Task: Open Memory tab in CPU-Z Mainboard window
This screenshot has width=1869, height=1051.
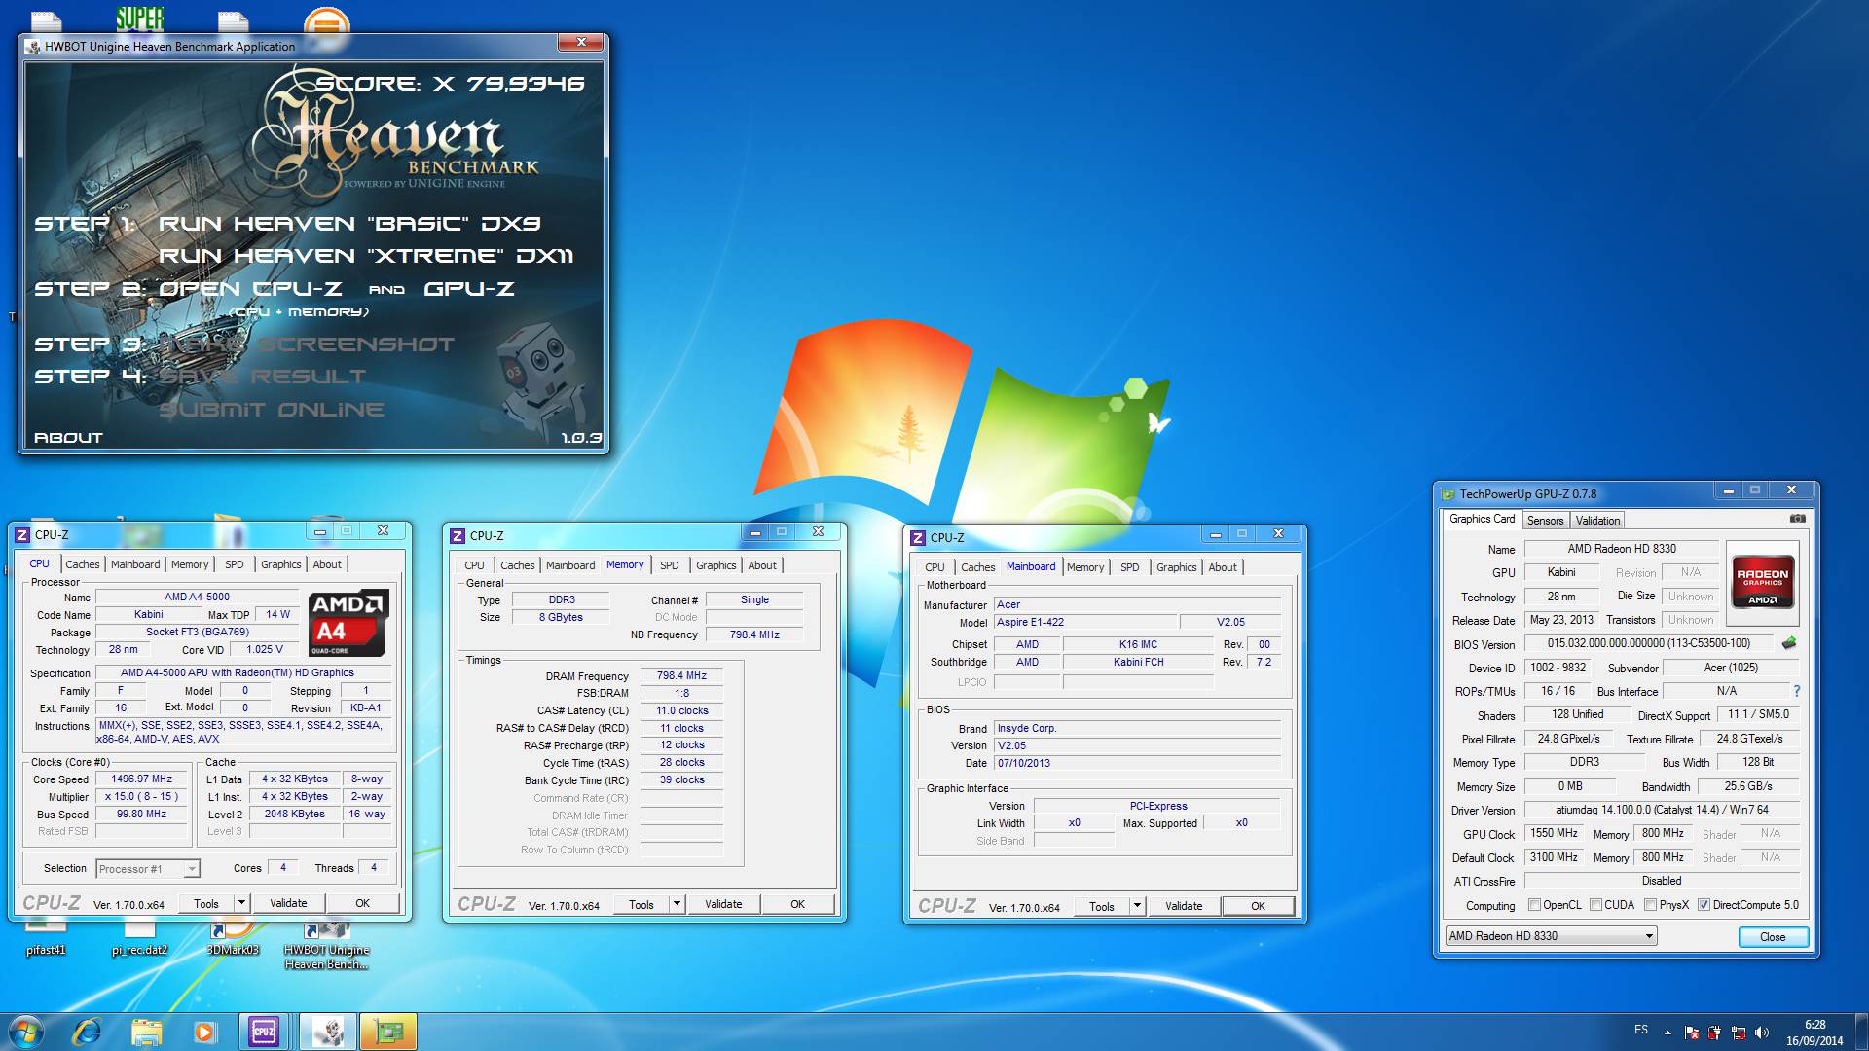Action: click(x=1085, y=567)
